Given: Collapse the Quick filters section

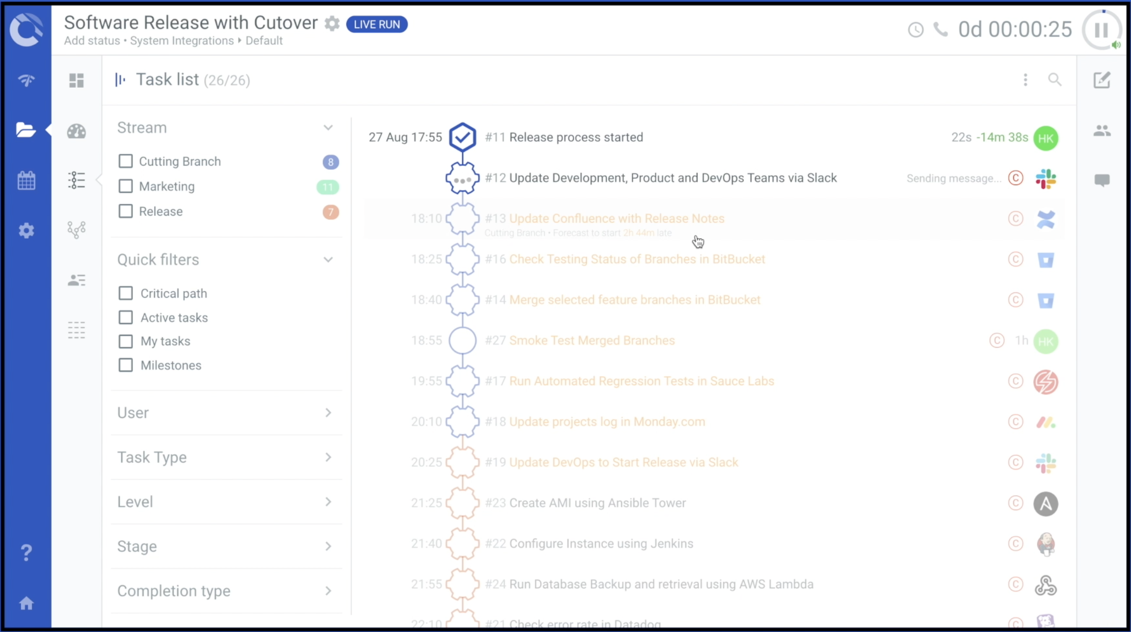Looking at the screenshot, I should coord(328,260).
